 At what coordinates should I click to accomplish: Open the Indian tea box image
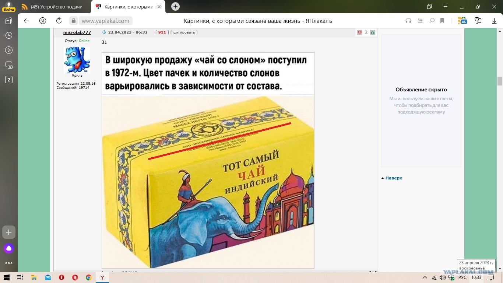[x=208, y=160]
